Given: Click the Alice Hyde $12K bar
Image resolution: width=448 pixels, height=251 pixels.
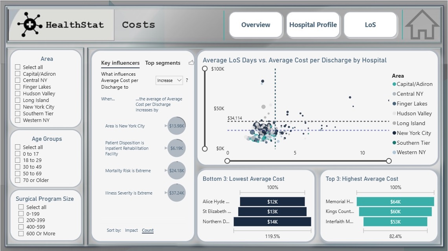Looking at the screenshot, I should [272, 202].
